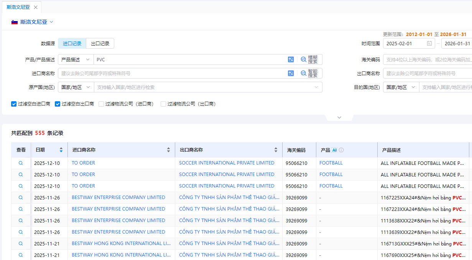Open first BESTWAY ENTERPRISE COMPANY LIMITED link
472x260 pixels.
[x=118, y=197]
